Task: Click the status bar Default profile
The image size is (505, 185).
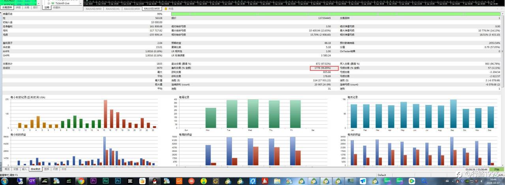Action: [382, 175]
